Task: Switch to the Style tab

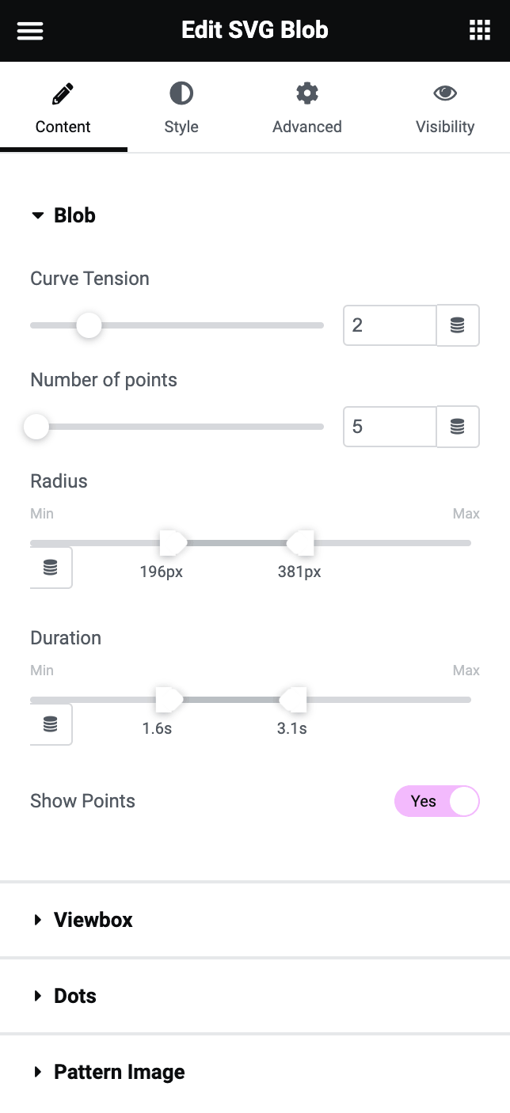Action: (181, 108)
